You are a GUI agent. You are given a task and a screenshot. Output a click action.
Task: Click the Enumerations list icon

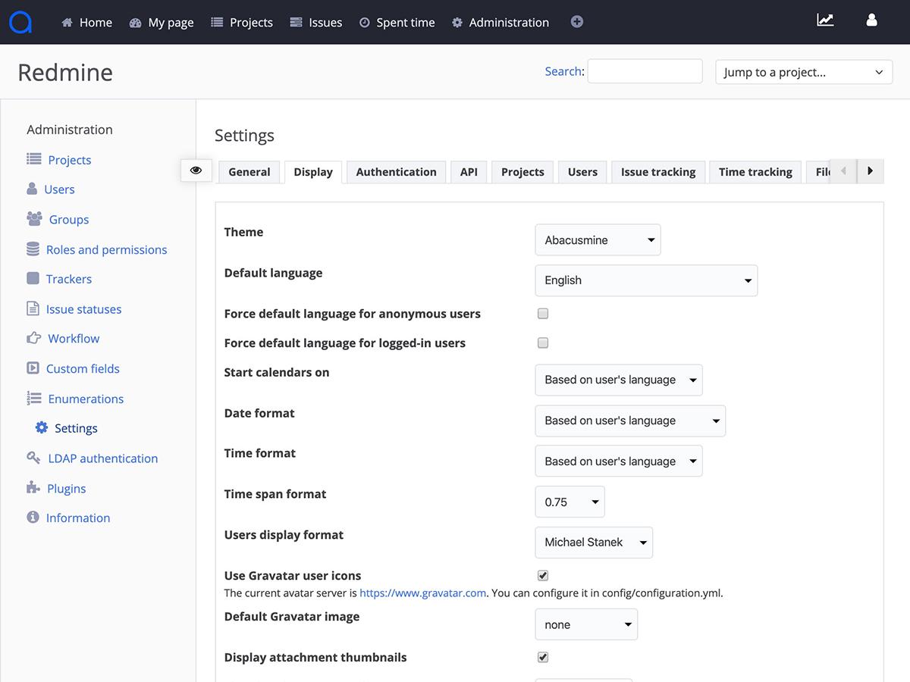34,398
